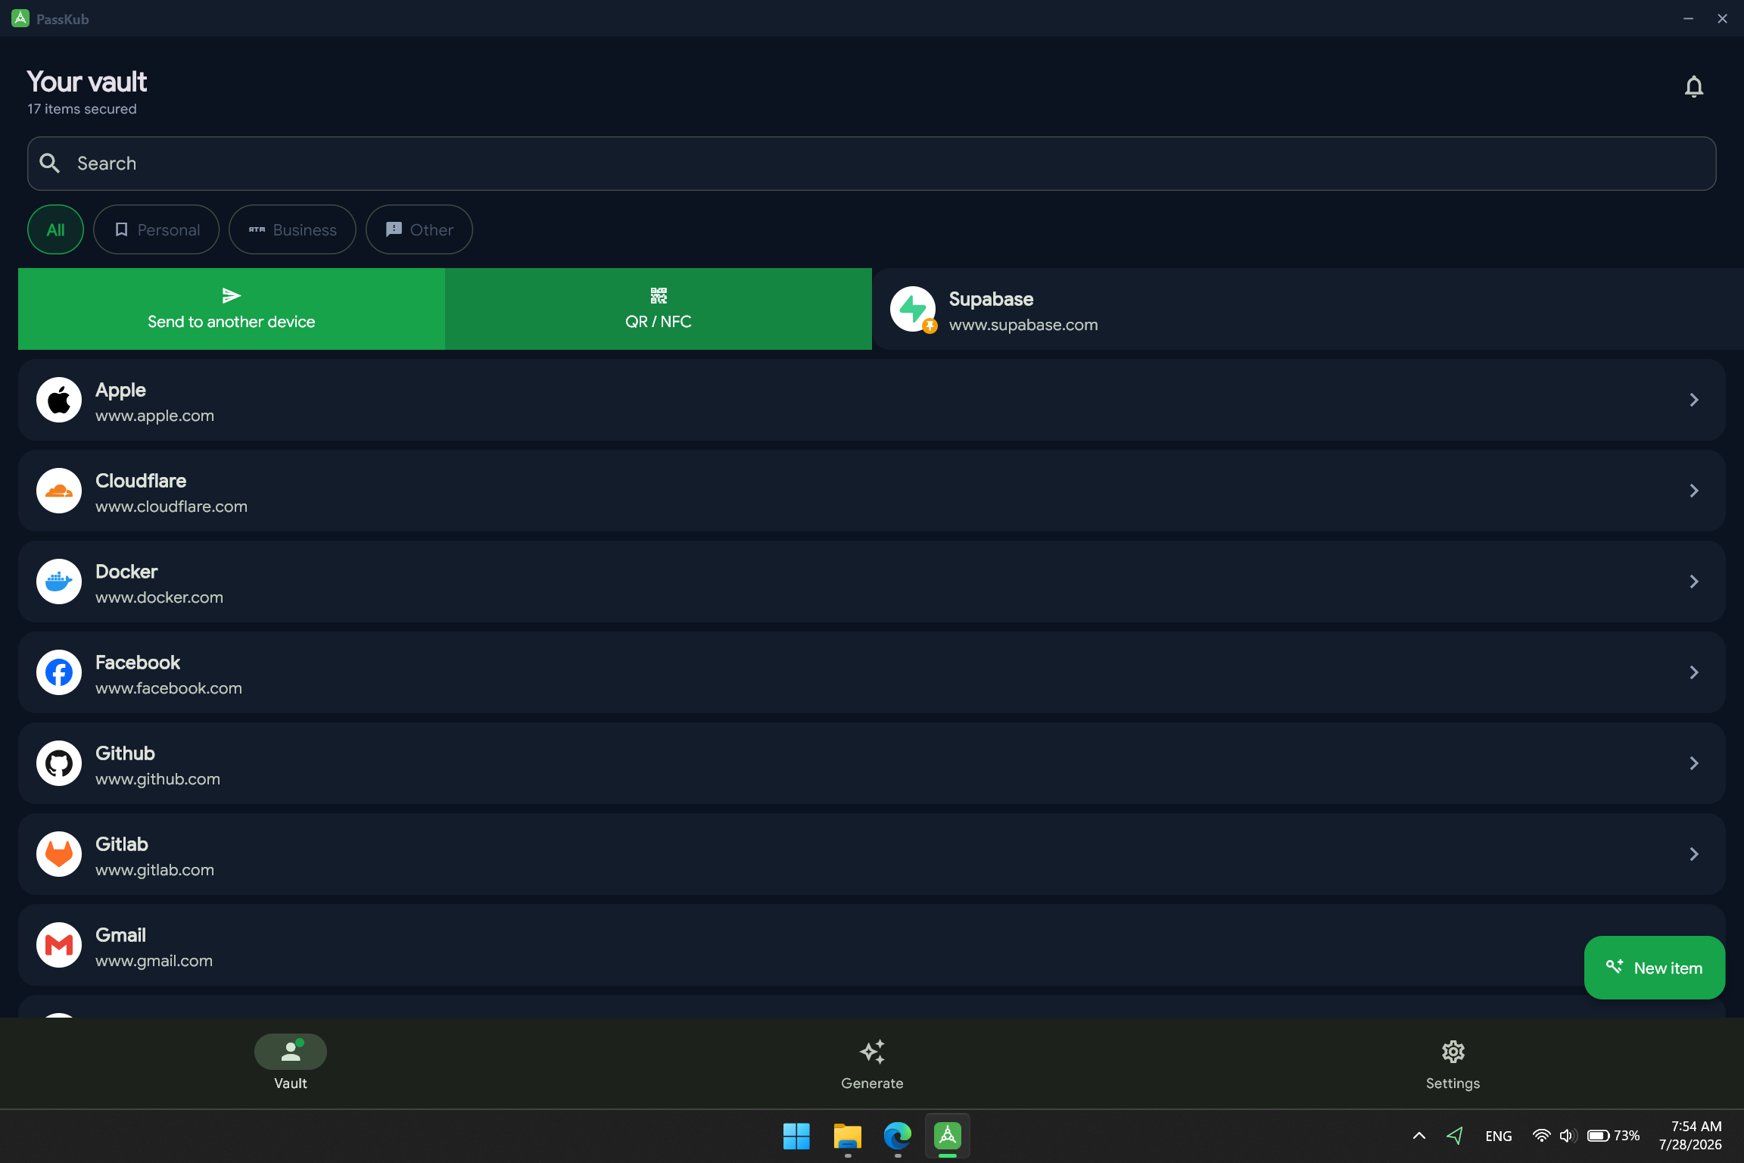Filter vault by All items

pyautogui.click(x=56, y=229)
